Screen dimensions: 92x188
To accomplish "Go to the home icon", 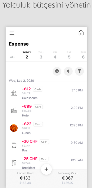I will (81, 33).
